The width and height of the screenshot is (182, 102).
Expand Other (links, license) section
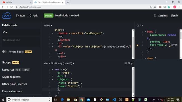click(14, 84)
